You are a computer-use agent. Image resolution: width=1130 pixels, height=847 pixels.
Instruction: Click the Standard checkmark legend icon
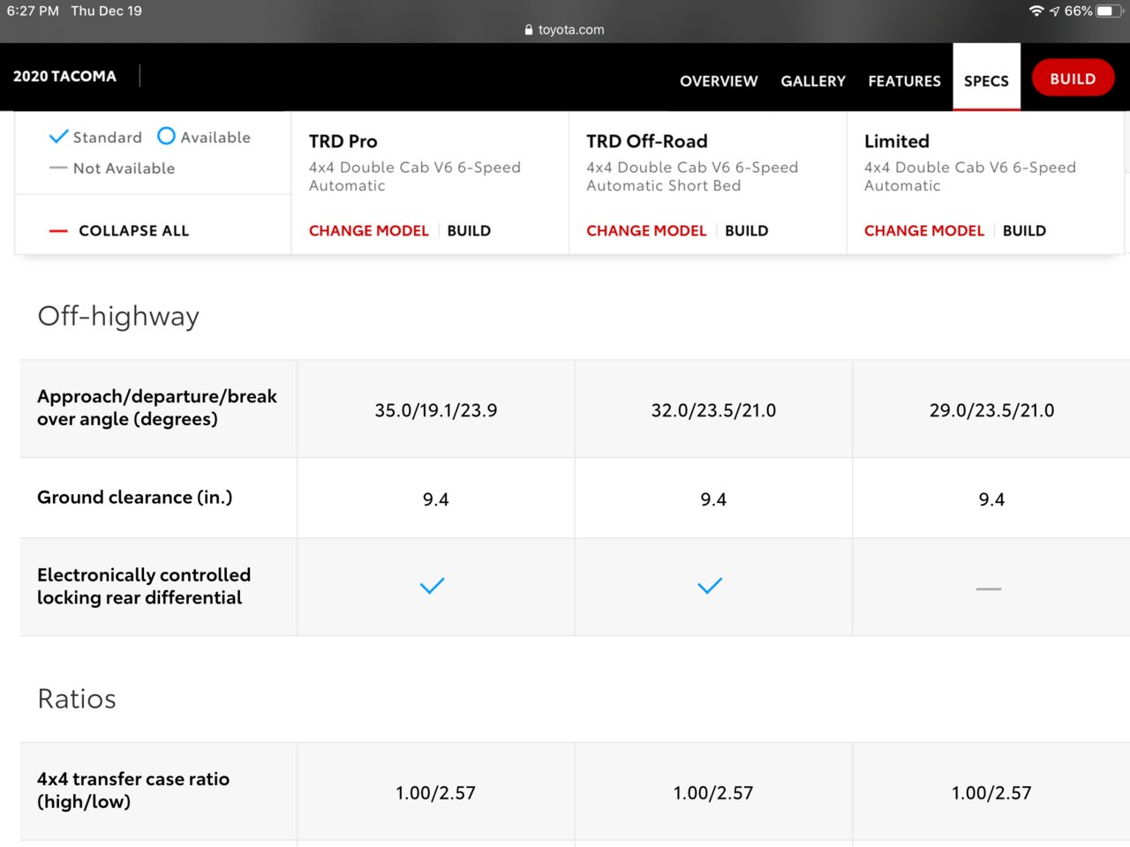[x=58, y=136]
